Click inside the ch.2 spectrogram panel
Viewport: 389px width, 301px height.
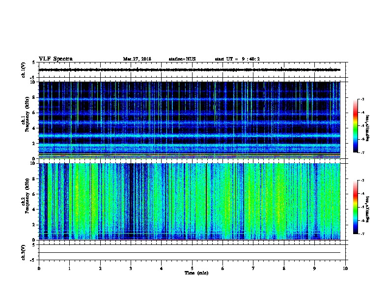190,202
